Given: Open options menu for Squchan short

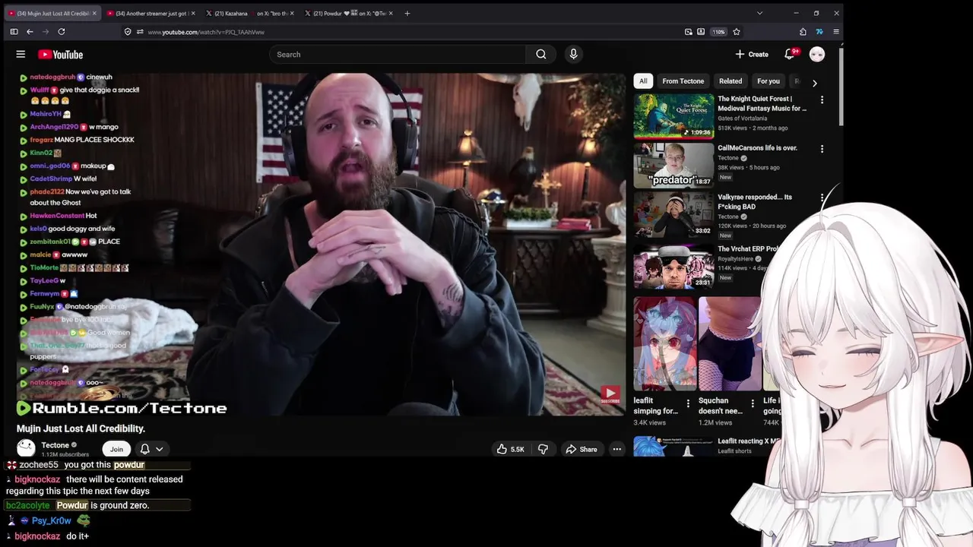Looking at the screenshot, I should click(x=753, y=403).
